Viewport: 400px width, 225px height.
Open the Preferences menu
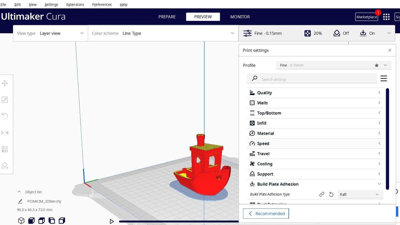tap(102, 5)
